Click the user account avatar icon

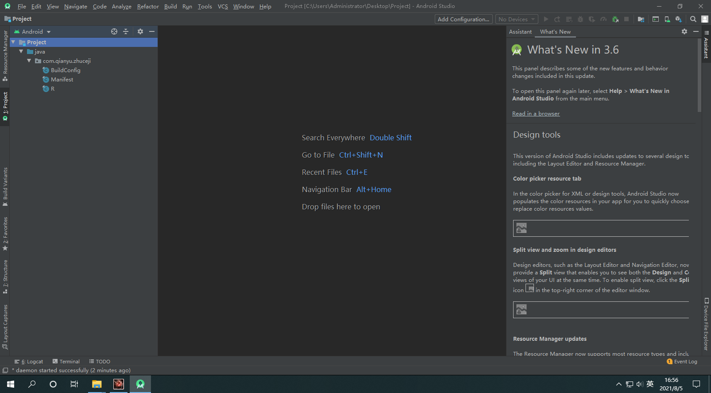pyautogui.click(x=705, y=19)
